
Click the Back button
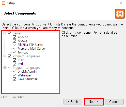[x=73, y=102]
